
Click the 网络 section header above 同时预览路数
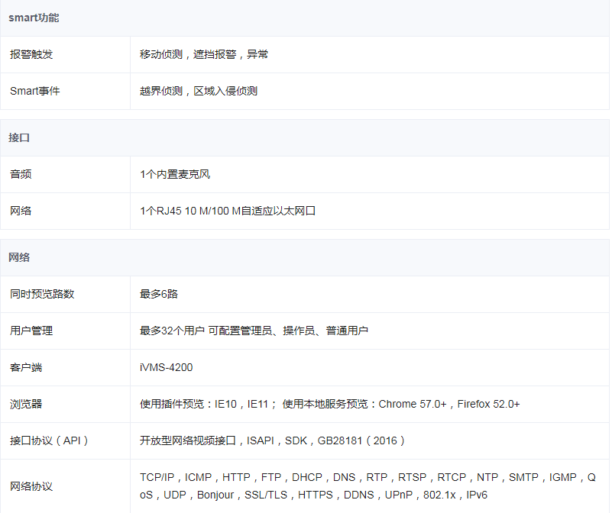point(19,257)
